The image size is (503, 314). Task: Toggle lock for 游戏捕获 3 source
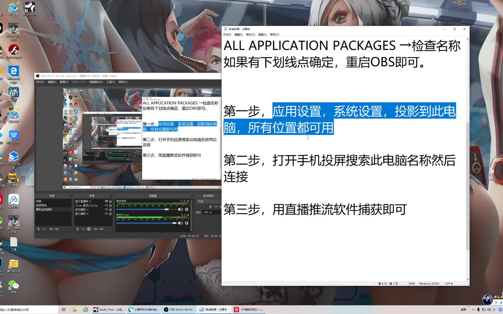pos(110,209)
